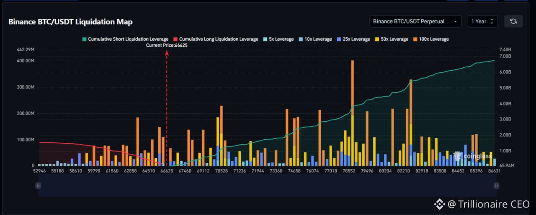Click the Current Price:66625 label
536x215 pixels.
pyautogui.click(x=167, y=45)
